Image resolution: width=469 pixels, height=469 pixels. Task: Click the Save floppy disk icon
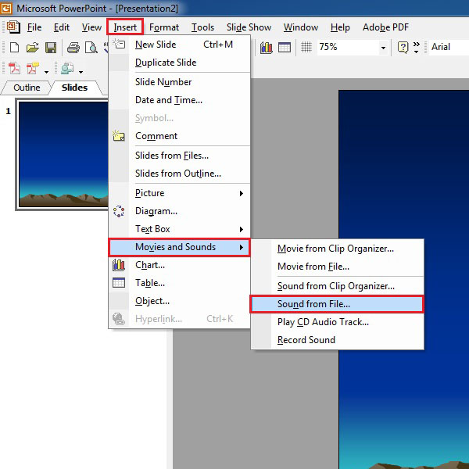point(51,47)
